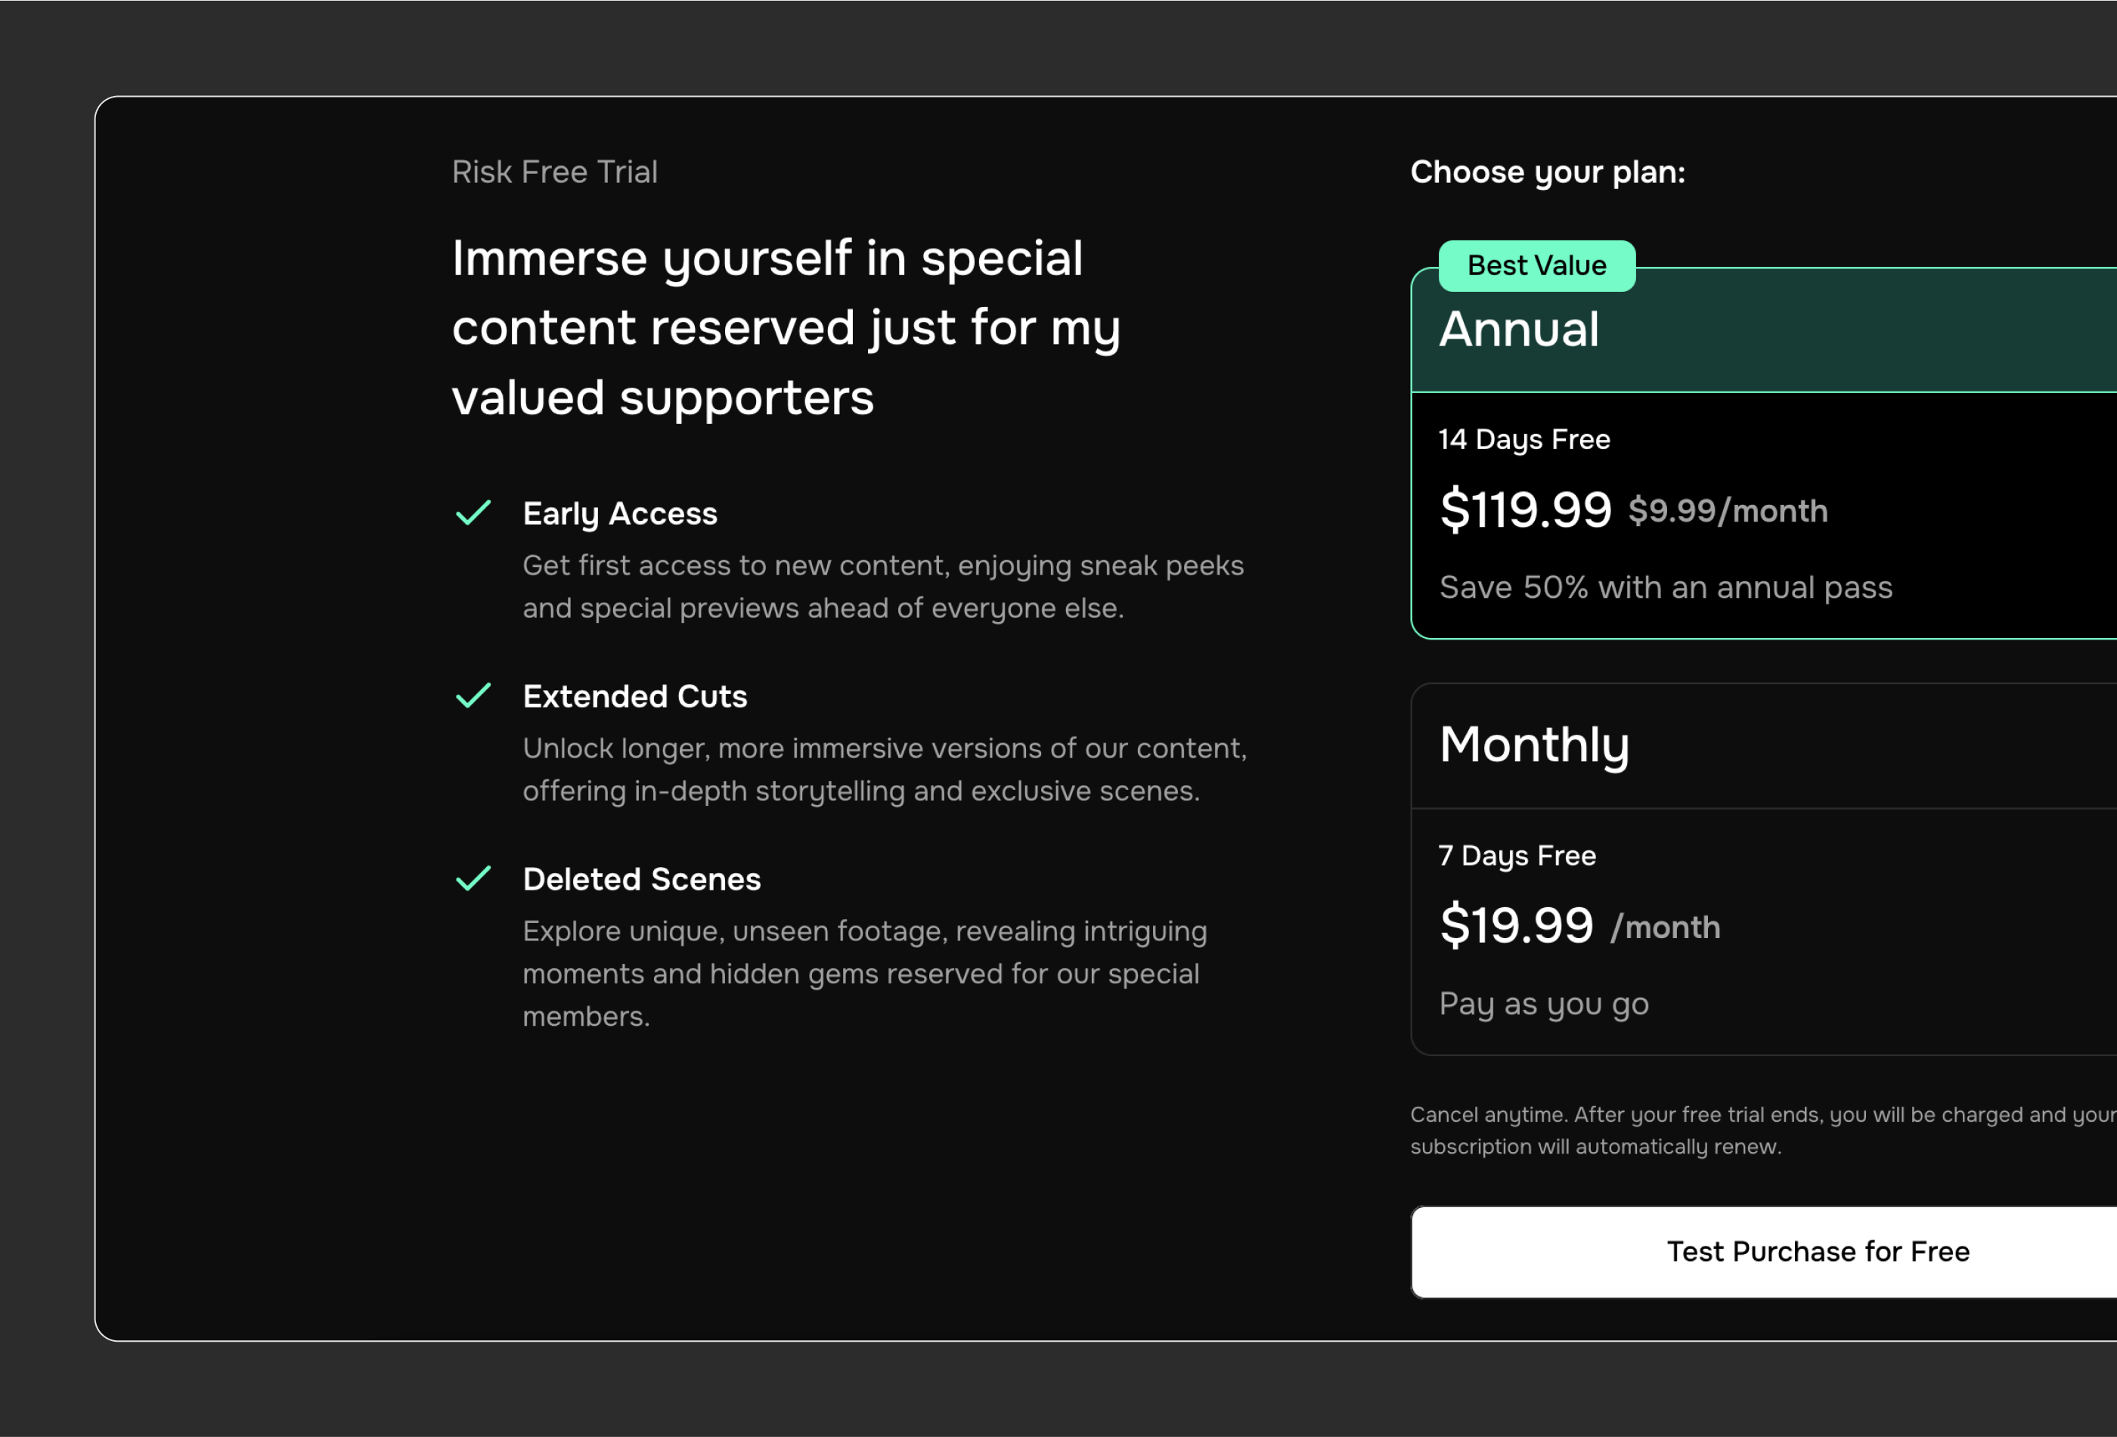Select the Monthly plan card header
Viewport: 2117px width, 1437px height.
tap(1764, 746)
